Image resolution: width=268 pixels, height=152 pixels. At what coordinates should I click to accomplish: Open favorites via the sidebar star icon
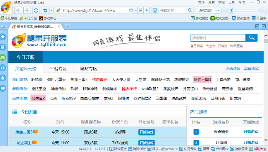(3, 37)
